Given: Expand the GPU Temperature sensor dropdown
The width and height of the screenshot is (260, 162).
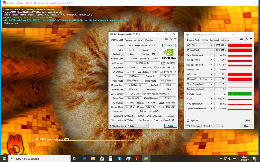Looking at the screenshot, I should tap(212, 55).
